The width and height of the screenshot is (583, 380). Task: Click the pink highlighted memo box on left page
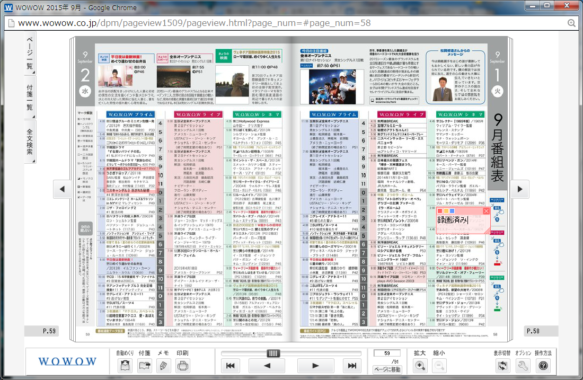(x=131, y=180)
